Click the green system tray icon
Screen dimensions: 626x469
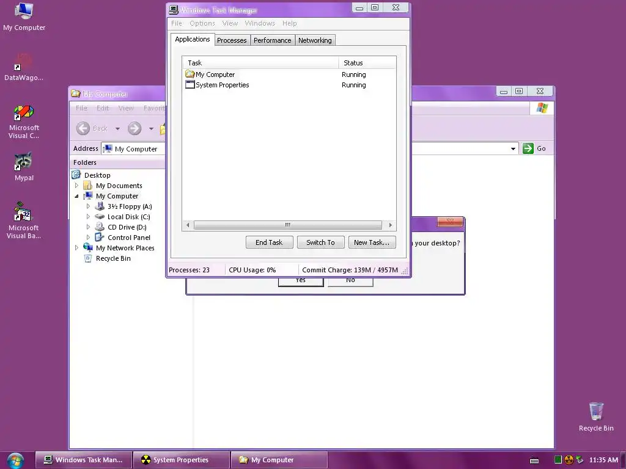click(558, 460)
